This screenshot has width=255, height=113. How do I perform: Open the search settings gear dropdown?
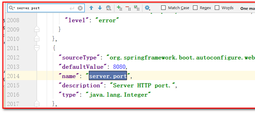coord(148,8)
